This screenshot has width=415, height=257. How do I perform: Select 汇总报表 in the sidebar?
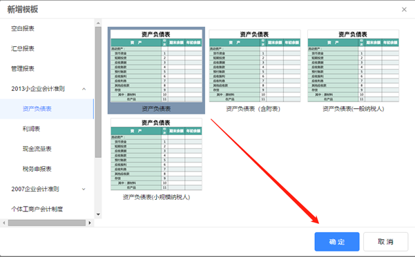23,49
